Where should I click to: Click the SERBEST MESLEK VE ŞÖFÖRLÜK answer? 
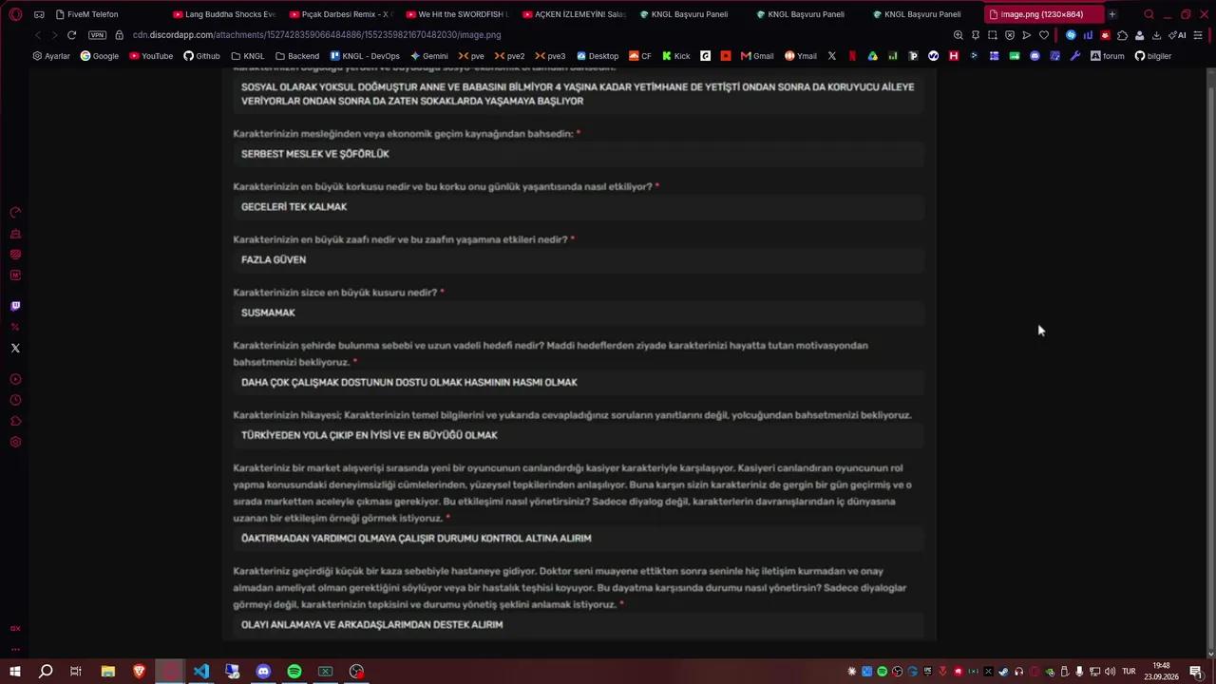coord(315,154)
